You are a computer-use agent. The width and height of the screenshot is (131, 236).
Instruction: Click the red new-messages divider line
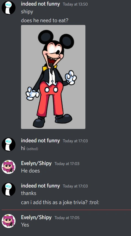(x=66, y=210)
